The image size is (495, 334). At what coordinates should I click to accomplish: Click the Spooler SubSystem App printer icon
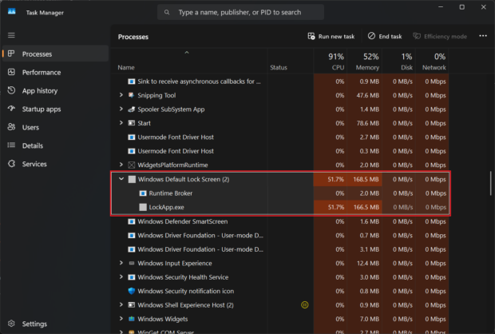pos(131,109)
